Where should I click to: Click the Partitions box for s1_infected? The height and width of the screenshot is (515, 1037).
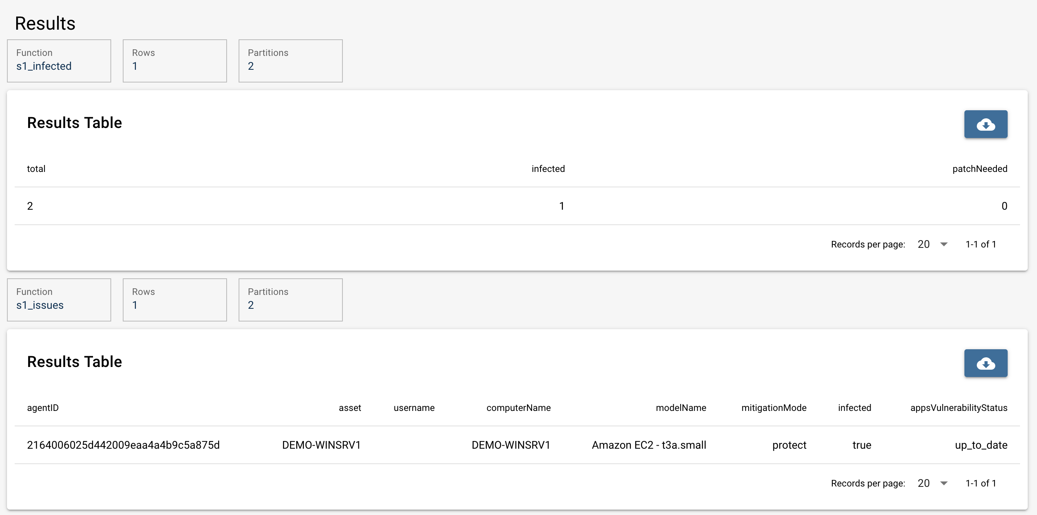tap(290, 61)
